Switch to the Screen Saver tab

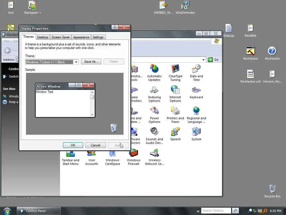point(61,37)
